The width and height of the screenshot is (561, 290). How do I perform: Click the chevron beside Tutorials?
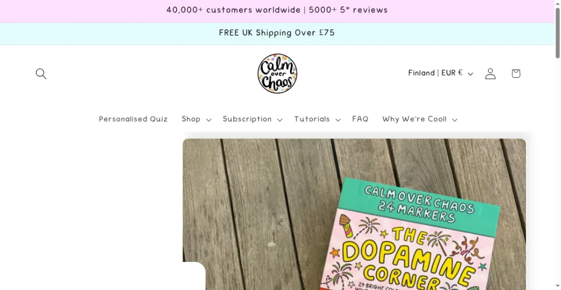[x=338, y=120]
